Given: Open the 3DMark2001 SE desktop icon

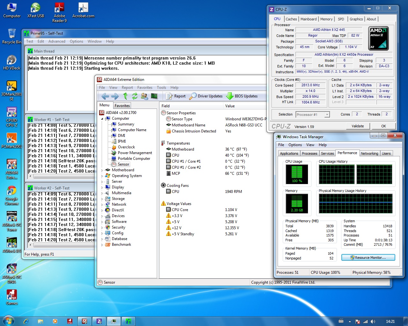Looking at the screenshot, I should (12, 91).
